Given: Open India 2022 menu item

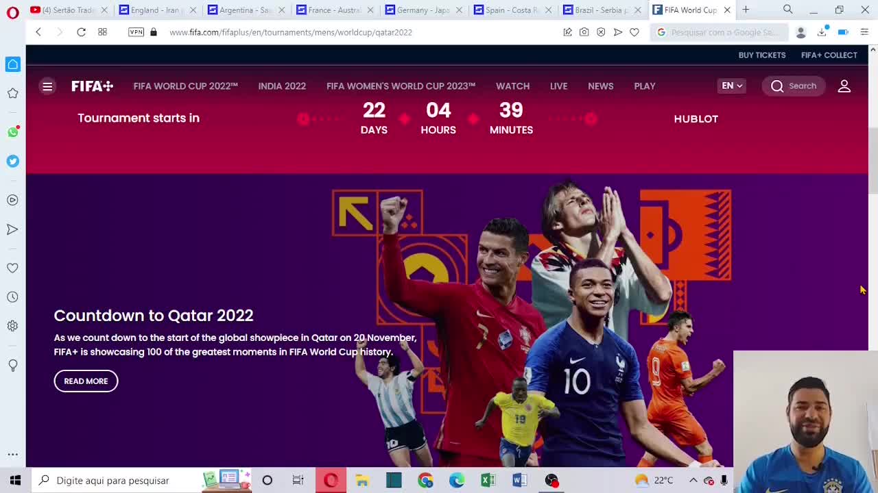Looking at the screenshot, I should click(x=282, y=86).
